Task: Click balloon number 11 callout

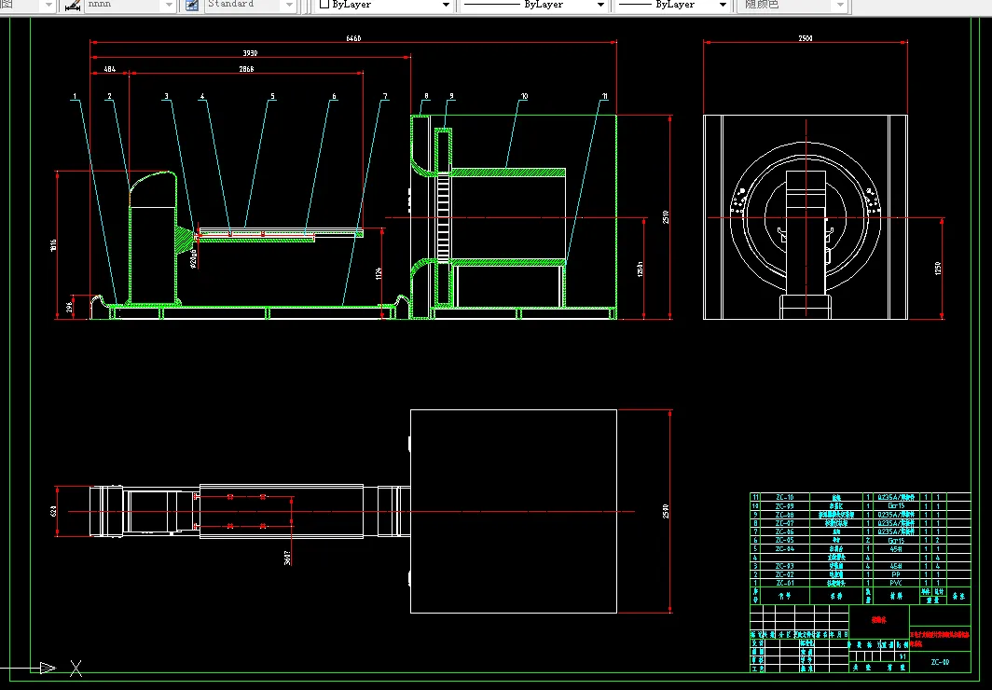Action: pos(605,96)
